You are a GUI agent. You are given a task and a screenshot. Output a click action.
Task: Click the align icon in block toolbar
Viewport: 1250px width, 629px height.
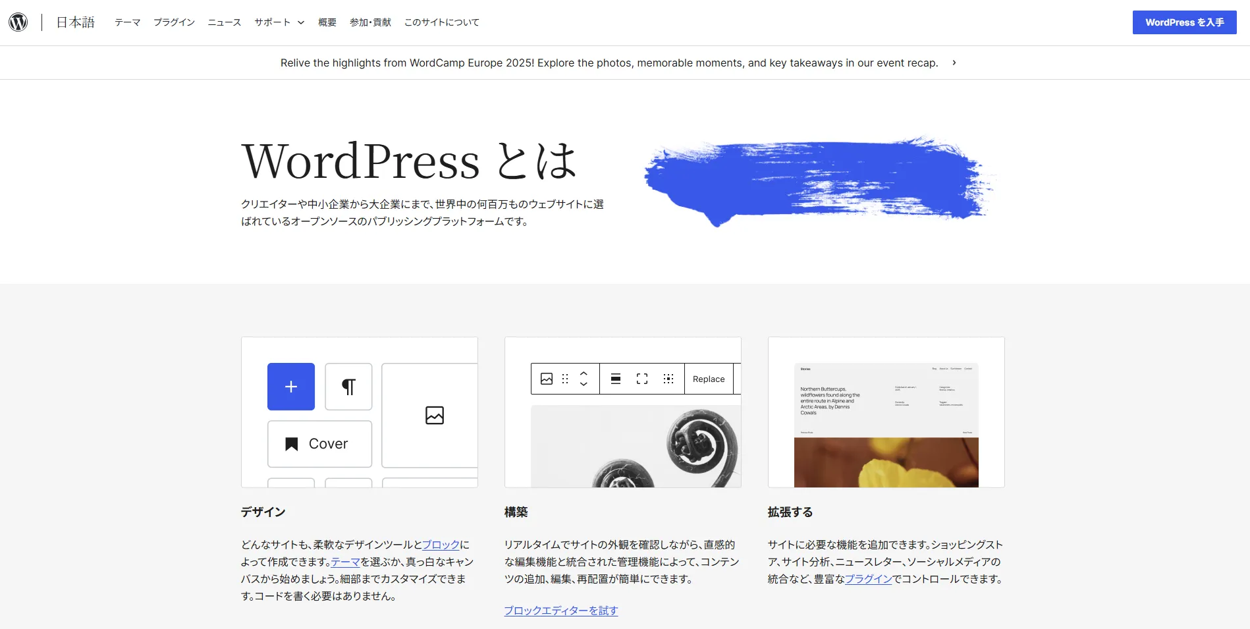(x=616, y=379)
